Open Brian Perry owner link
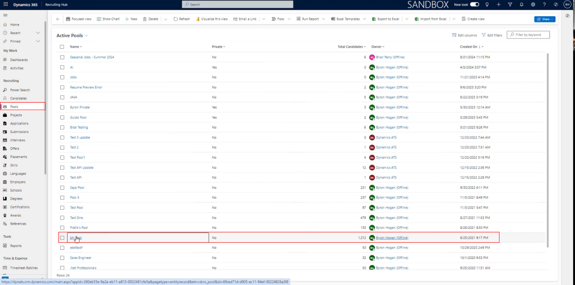 [390, 57]
